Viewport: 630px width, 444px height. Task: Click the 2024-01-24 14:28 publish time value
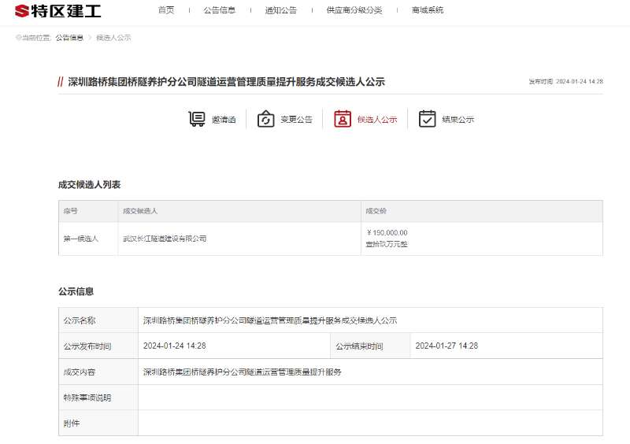[x=174, y=346]
